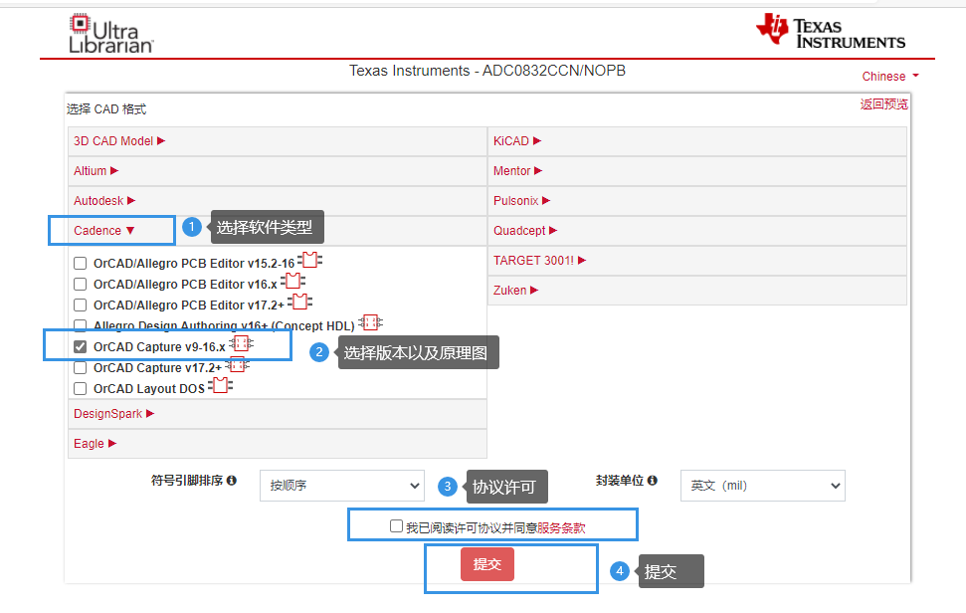Viewport: 966px width, 613px height.
Task: Open the Chinese language selector
Action: pyautogui.click(x=888, y=76)
